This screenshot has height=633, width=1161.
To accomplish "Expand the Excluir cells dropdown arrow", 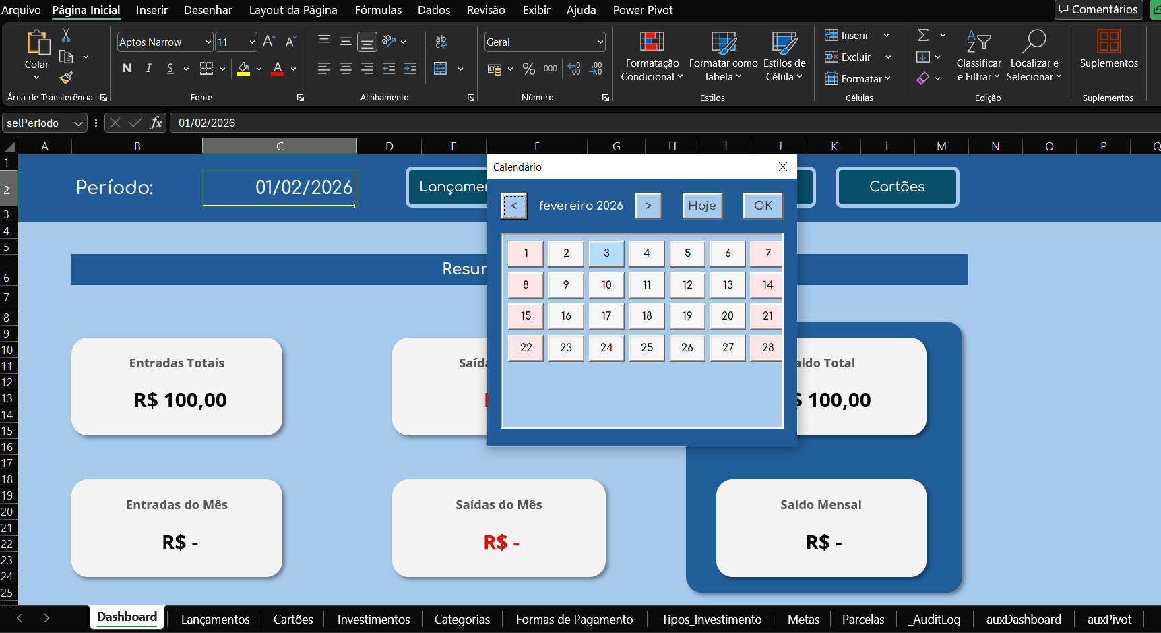I will 888,57.
